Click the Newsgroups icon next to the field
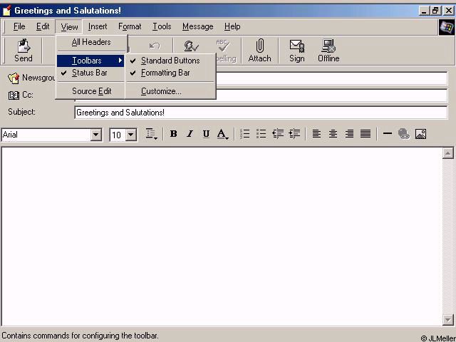Image resolution: width=456 pixels, height=342 pixels. coord(14,78)
